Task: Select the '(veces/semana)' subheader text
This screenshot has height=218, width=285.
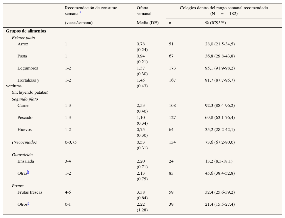Action: click(x=79, y=23)
